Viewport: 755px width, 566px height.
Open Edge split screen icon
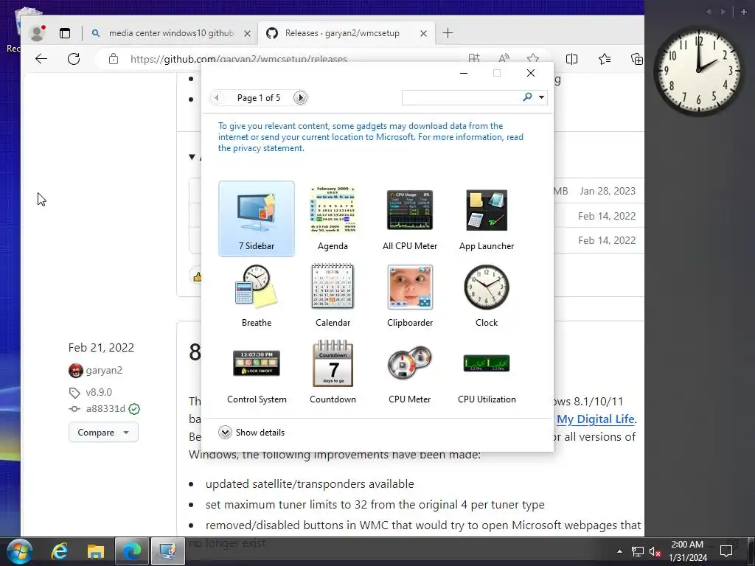click(x=571, y=59)
